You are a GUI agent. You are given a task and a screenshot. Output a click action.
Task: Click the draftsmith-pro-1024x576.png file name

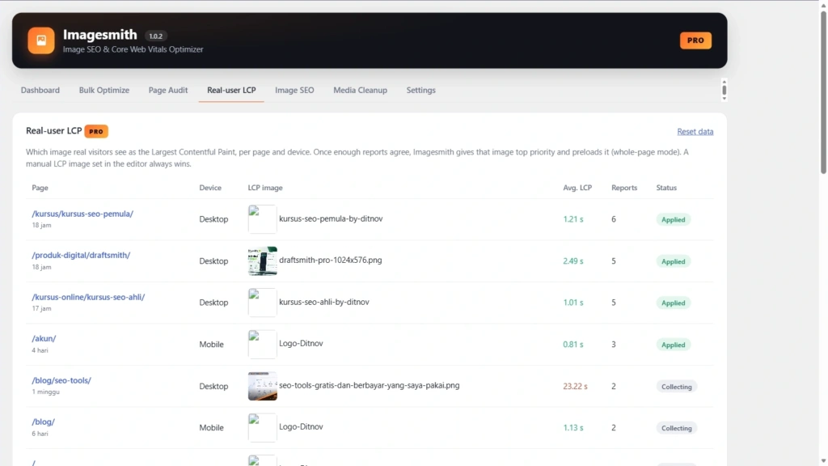point(330,261)
